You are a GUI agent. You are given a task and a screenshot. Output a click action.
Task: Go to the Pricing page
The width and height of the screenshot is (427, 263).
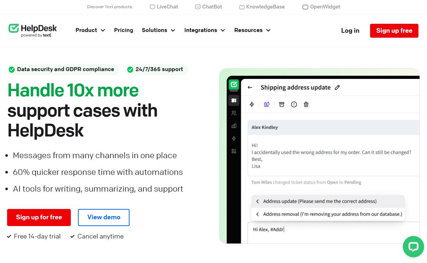coord(123,30)
